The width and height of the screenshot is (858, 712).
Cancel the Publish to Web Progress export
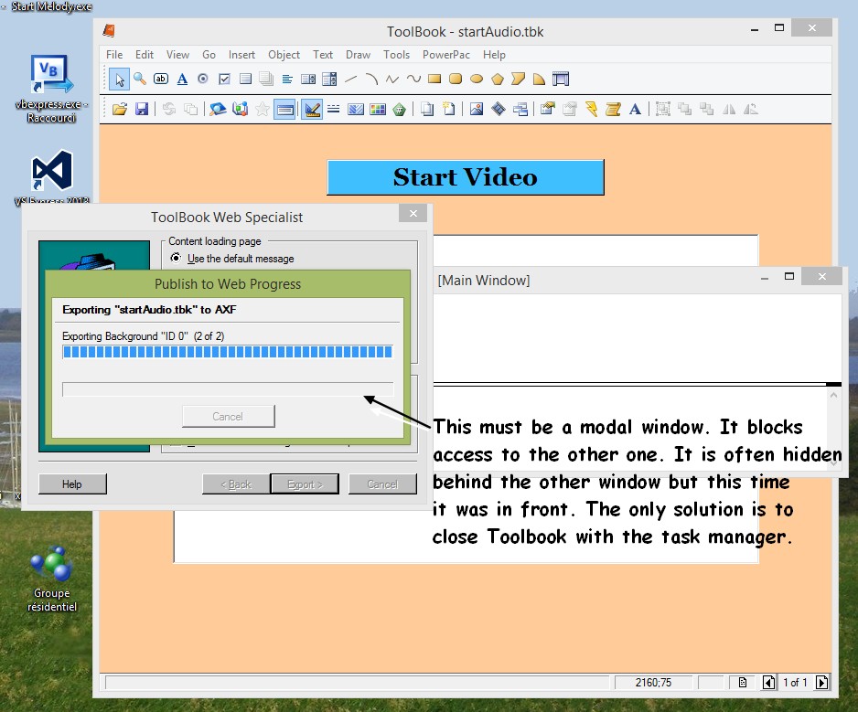pos(228,417)
